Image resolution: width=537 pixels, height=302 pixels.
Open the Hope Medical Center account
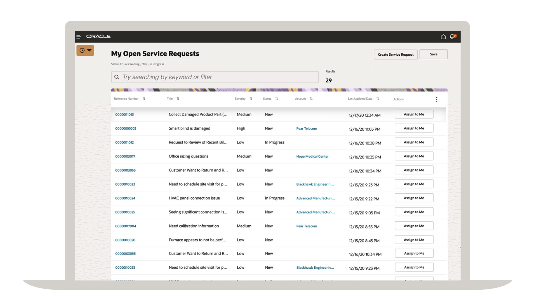(312, 156)
